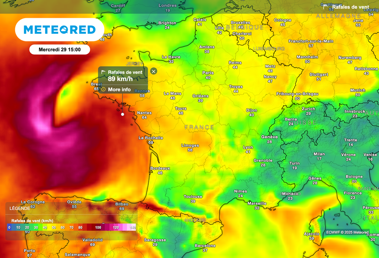
Task: Select the Lyon city label
Action: [x=248, y=147]
